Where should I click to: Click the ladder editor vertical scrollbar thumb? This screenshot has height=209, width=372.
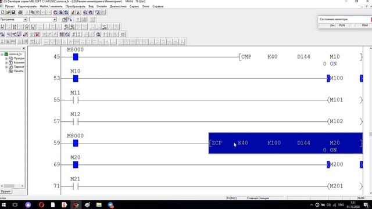[x=370, y=134]
